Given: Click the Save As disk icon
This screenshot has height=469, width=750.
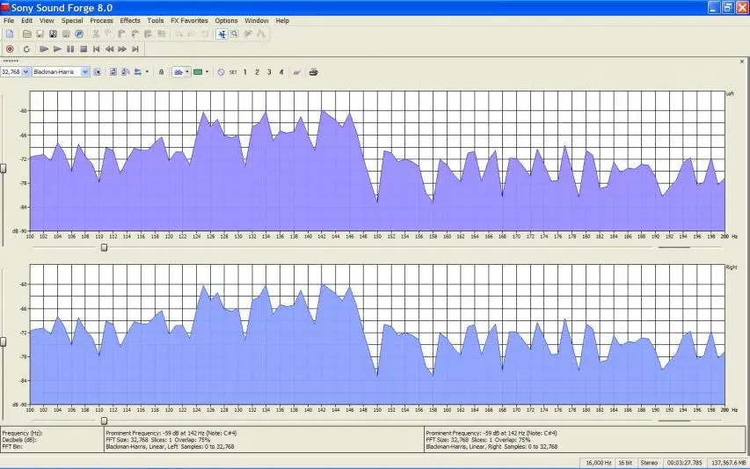Looking at the screenshot, I should 53,34.
